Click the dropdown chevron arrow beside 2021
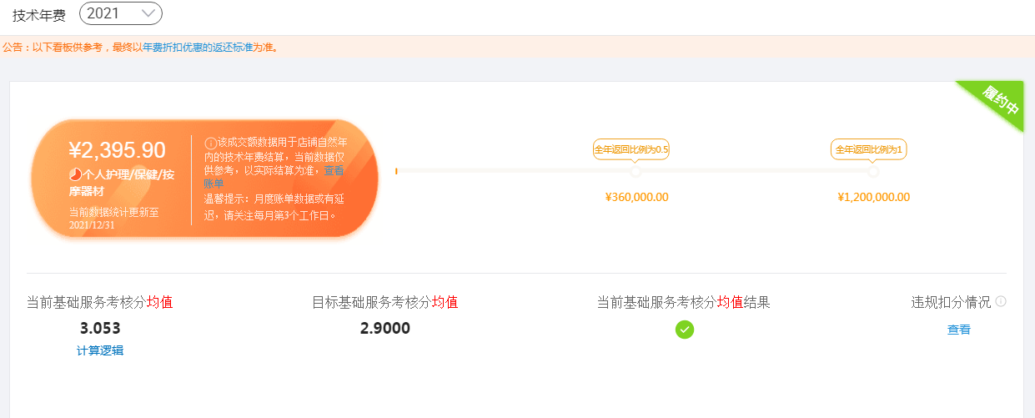1035x418 pixels. [x=148, y=13]
